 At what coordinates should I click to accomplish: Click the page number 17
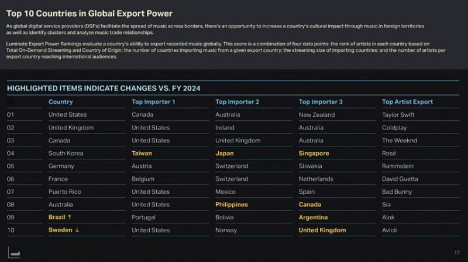pos(456,252)
